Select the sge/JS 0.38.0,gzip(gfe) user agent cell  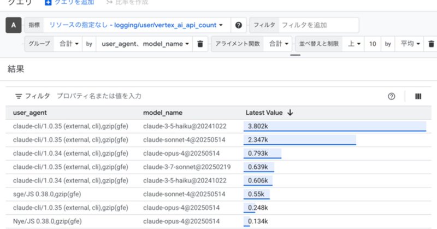click(47, 194)
